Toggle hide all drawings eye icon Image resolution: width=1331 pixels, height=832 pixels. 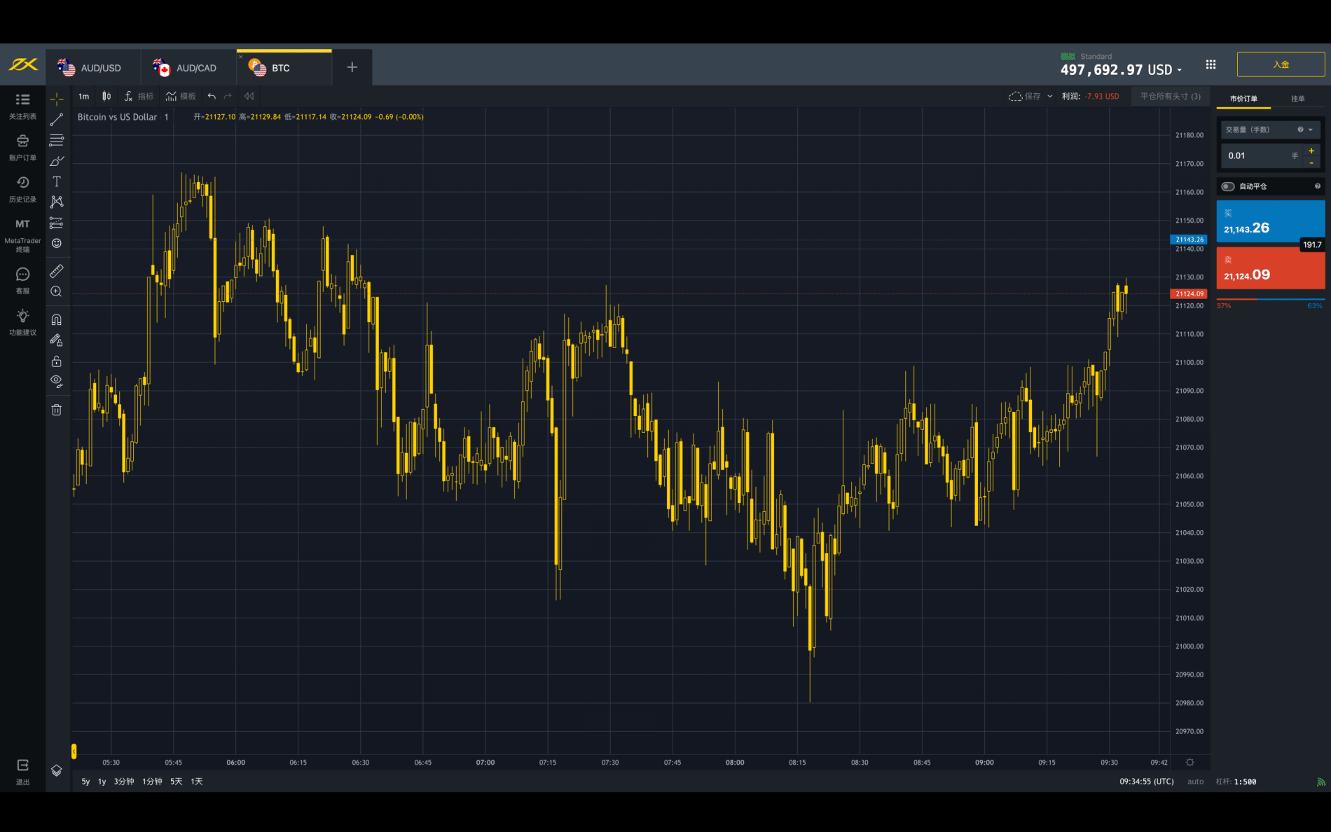pyautogui.click(x=57, y=381)
